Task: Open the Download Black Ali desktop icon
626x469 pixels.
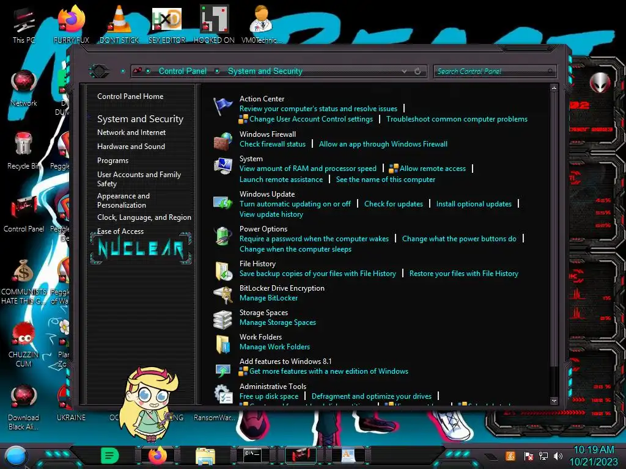Action: (x=24, y=397)
